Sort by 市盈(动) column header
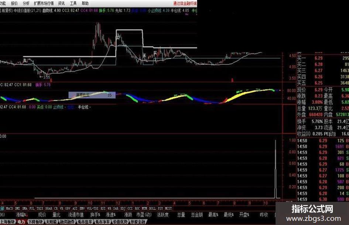The height and width of the screenshot is (225, 349). pyautogui.click(x=144, y=215)
